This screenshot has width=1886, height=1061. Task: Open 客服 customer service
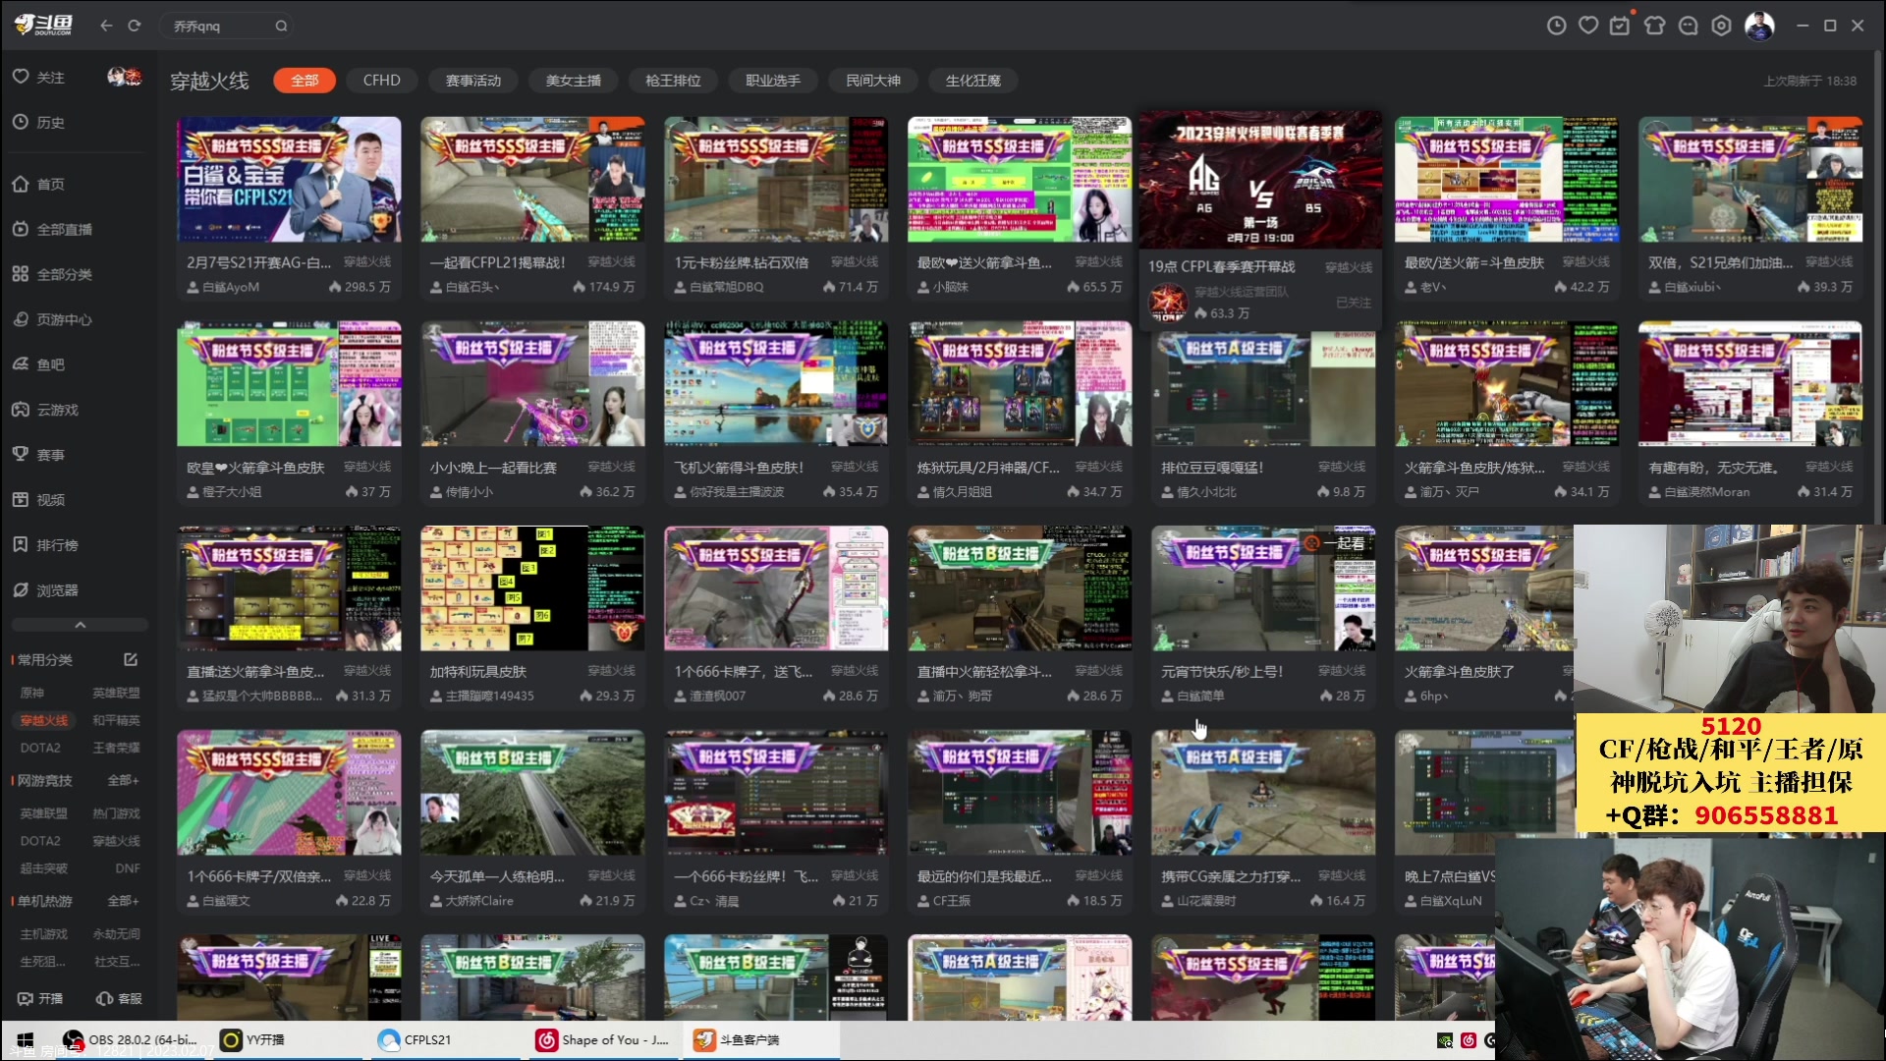pyautogui.click(x=119, y=999)
